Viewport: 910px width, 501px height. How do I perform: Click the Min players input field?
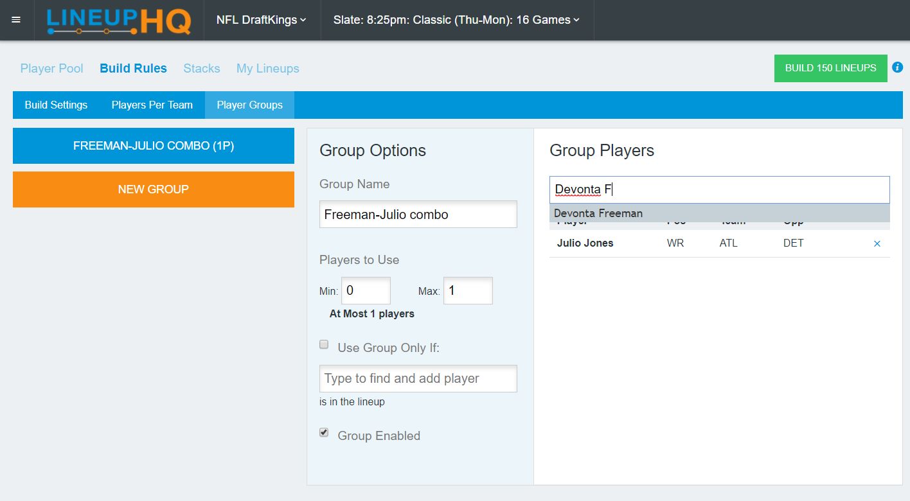[366, 290]
